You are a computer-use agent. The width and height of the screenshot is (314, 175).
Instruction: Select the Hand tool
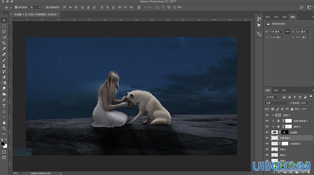tap(4, 123)
